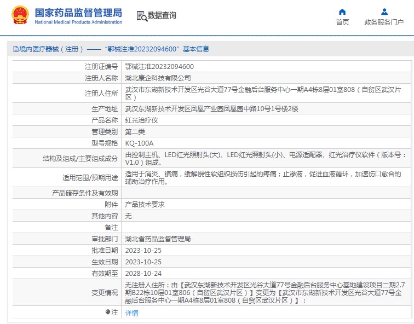Image resolution: width=414 pixels, height=324 pixels.
Task: Click the 境内医疗器械（注册）heading
Action: click(48, 49)
